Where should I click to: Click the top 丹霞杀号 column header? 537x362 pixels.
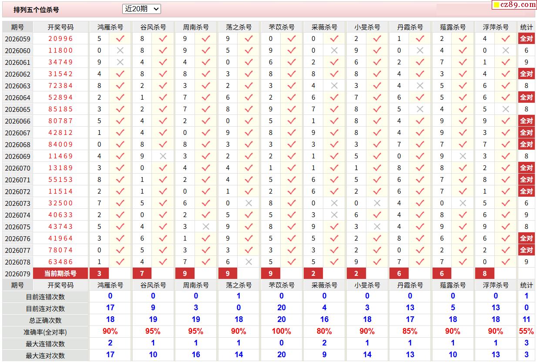coord(410,27)
